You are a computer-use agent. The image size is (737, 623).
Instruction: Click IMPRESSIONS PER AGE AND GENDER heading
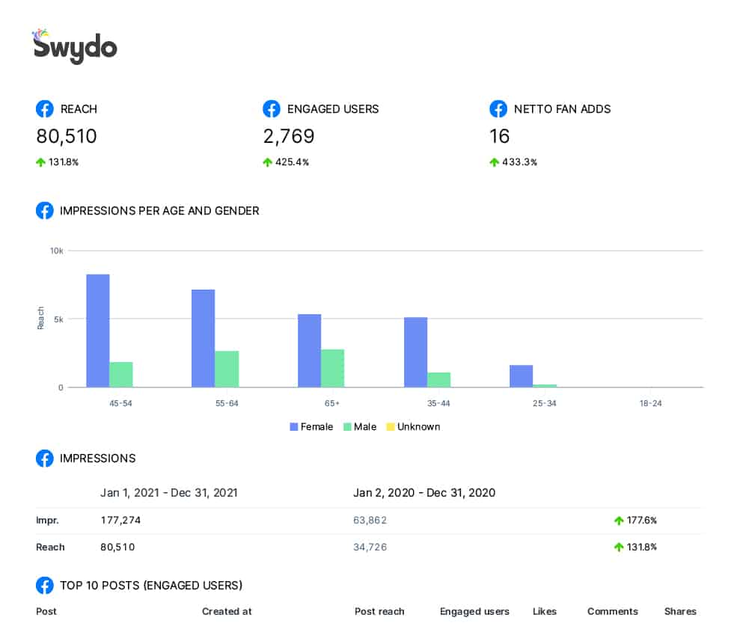(159, 210)
